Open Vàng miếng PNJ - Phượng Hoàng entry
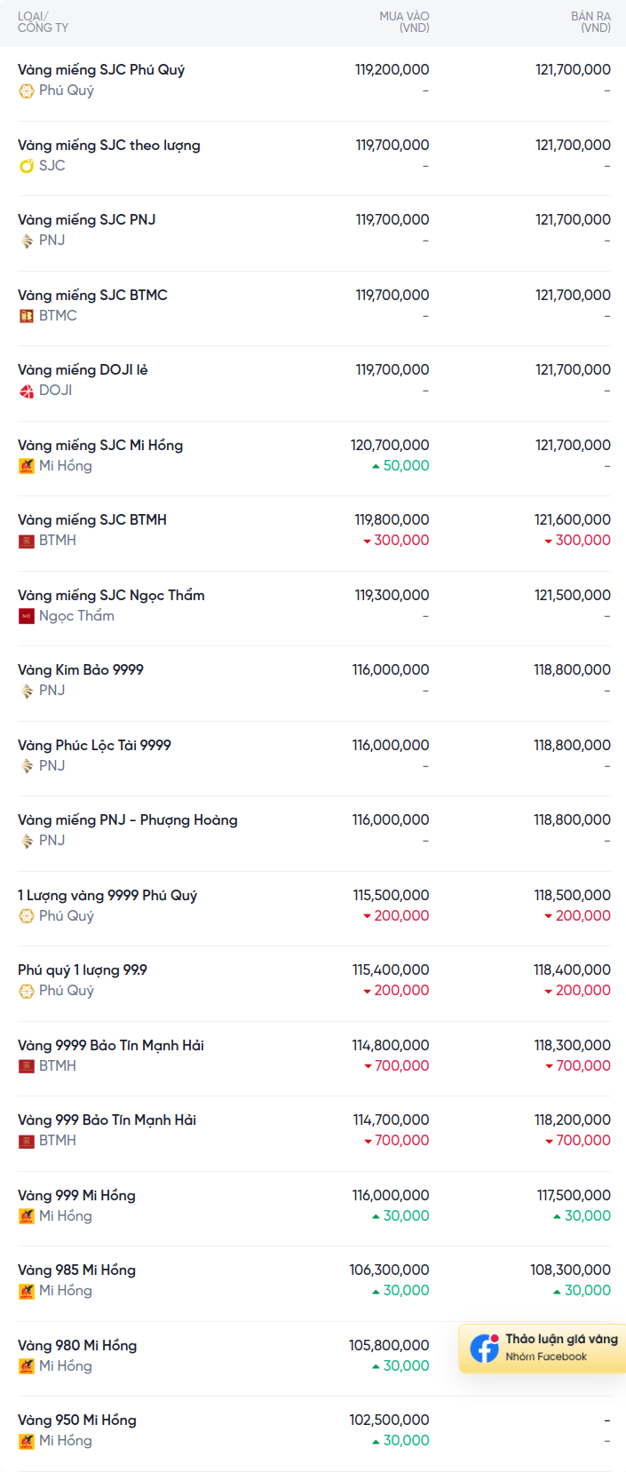Viewport: 626px width, 1472px height. [x=128, y=819]
